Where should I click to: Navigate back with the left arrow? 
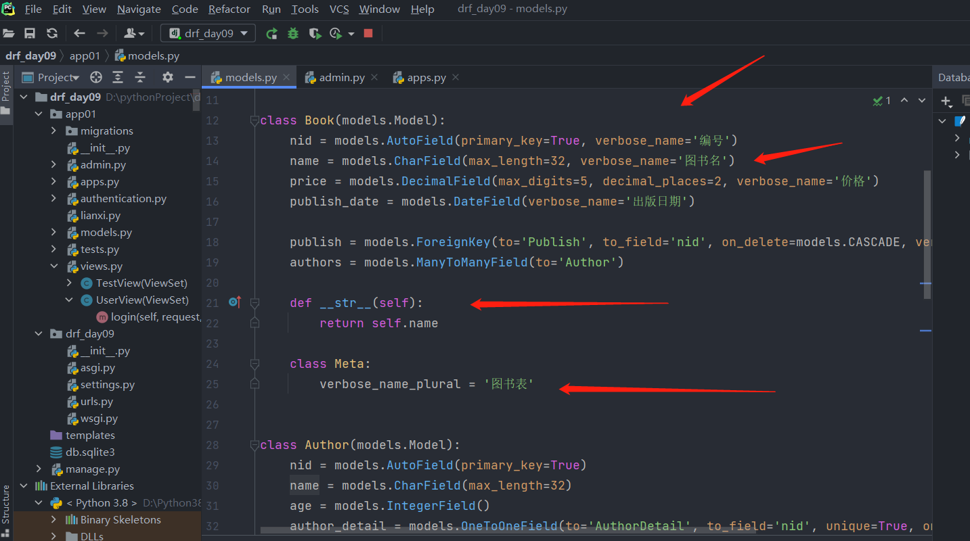point(79,33)
